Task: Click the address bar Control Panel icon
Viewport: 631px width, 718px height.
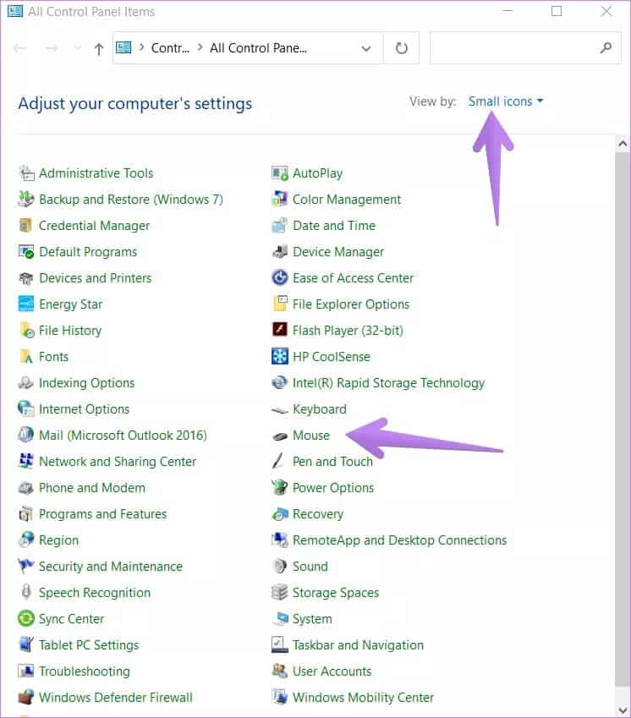Action: pos(123,47)
